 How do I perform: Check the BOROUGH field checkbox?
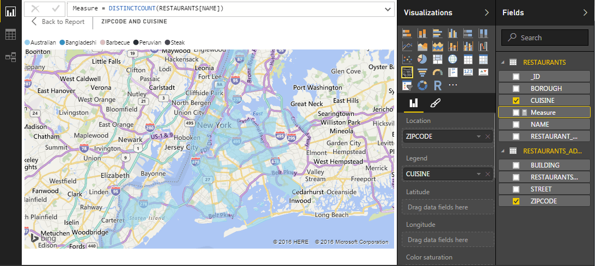516,89
